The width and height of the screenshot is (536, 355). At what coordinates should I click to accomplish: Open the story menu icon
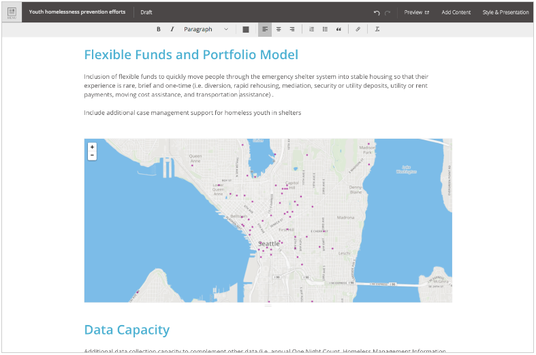click(12, 12)
